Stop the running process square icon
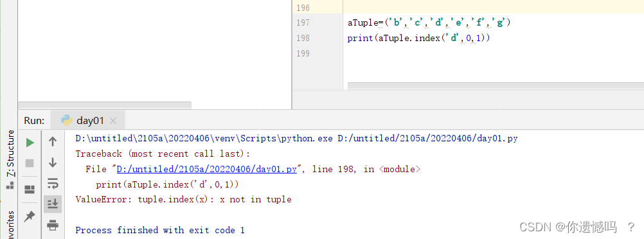Viewport: 644px width, 239px height. click(x=30, y=163)
